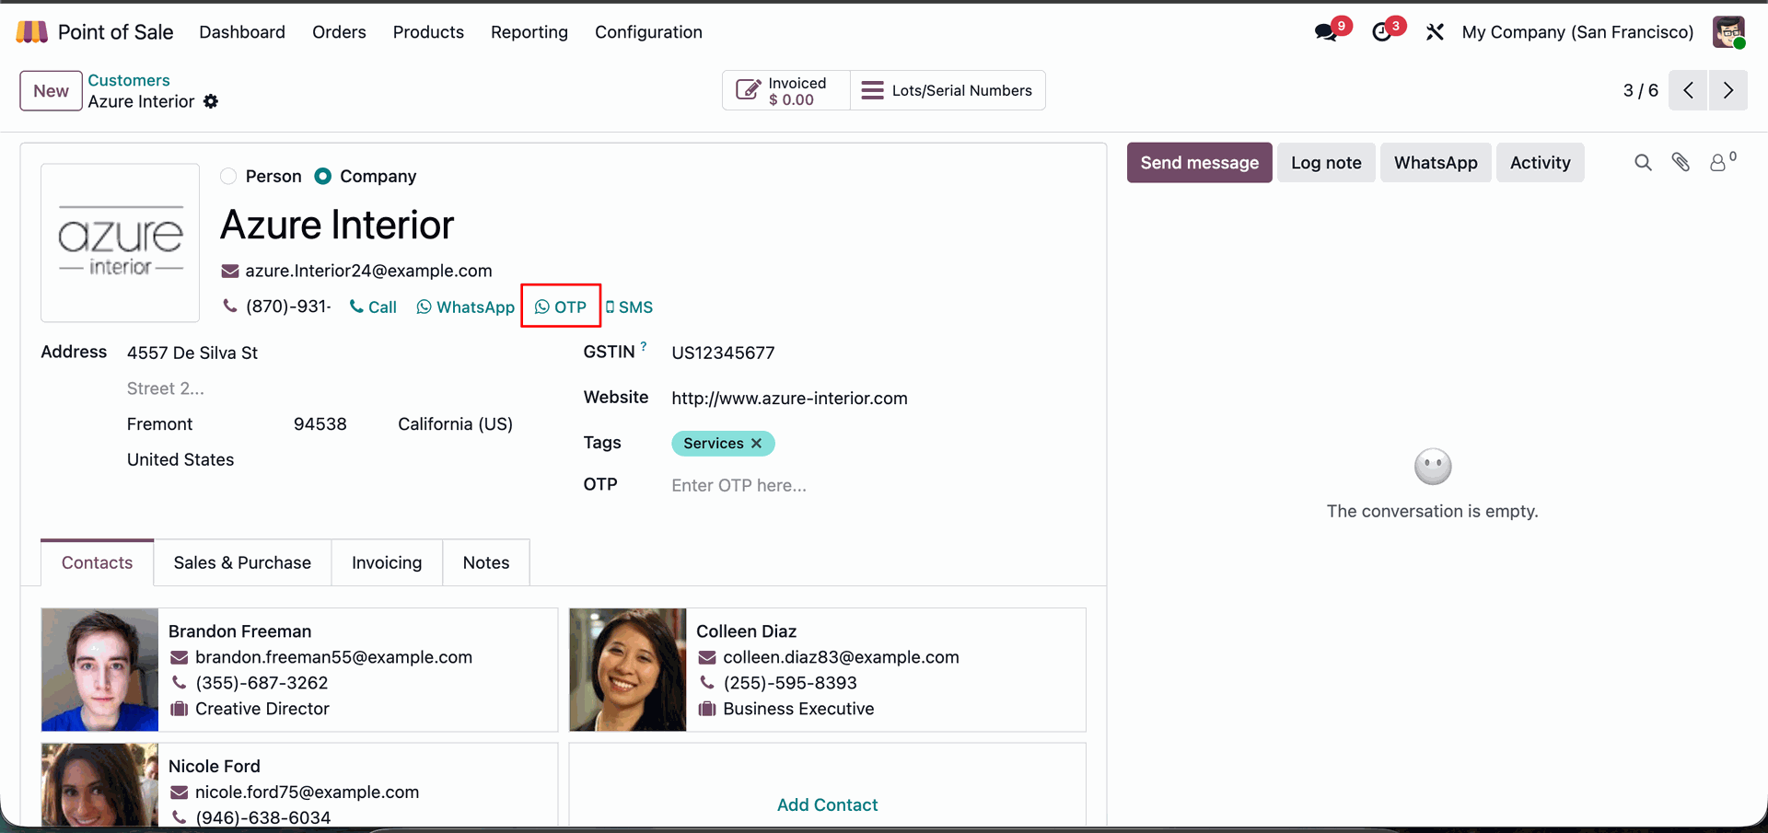The height and width of the screenshot is (833, 1768).
Task: Go to the previous customer record
Action: pos(1688,90)
